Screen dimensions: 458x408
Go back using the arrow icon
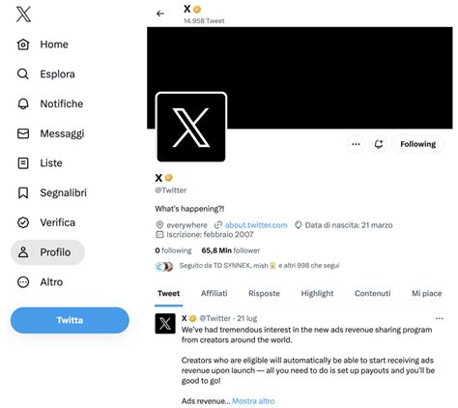[x=160, y=14]
